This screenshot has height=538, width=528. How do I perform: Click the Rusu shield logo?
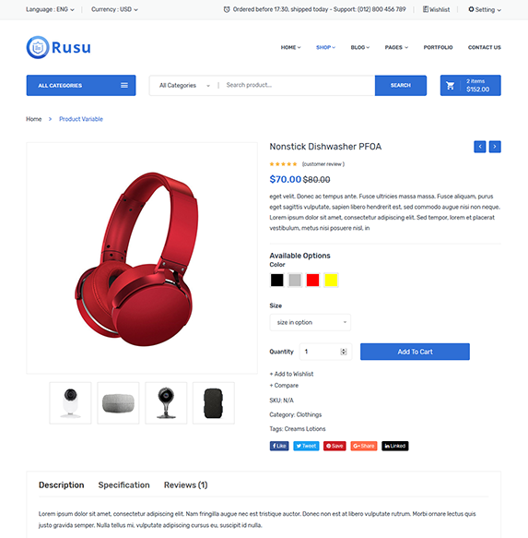click(x=38, y=47)
